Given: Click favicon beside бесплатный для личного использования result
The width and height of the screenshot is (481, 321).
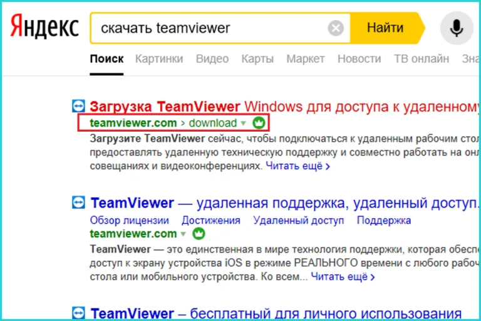Looking at the screenshot, I should click(x=78, y=313).
